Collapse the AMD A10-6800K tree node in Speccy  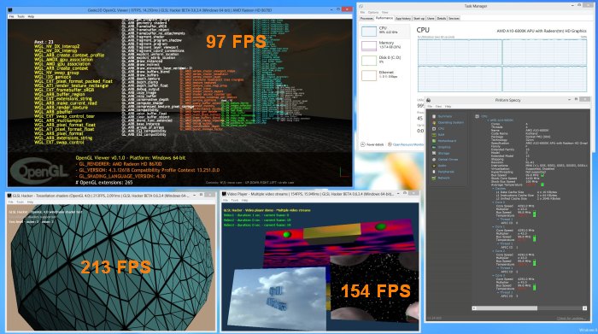click(x=489, y=120)
